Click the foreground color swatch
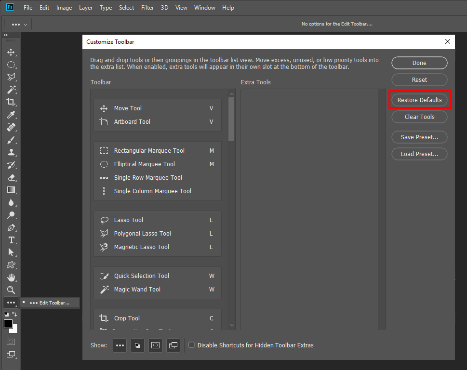The height and width of the screenshot is (370, 467). (7, 324)
